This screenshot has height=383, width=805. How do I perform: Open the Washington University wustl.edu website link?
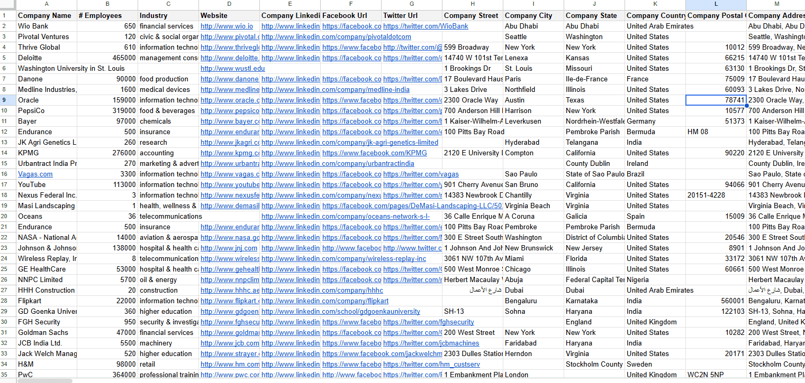[233, 68]
